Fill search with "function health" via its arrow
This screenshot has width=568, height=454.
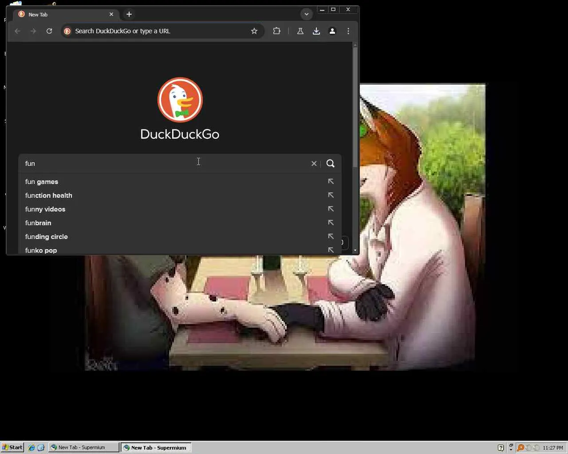331,195
